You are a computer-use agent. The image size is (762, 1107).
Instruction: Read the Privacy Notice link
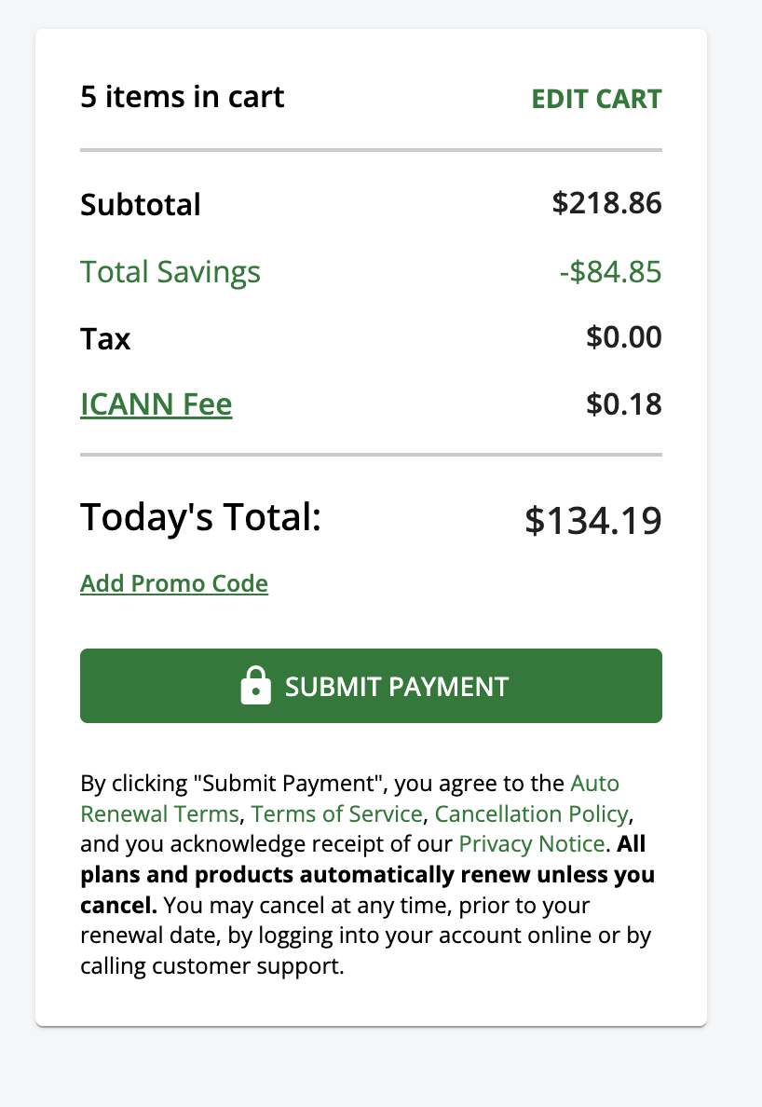click(531, 844)
